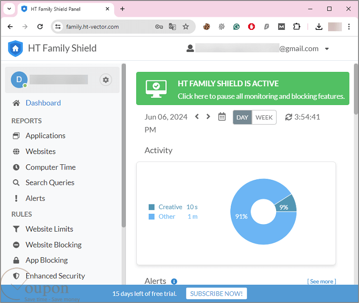359x303 pixels.
Task: Select the DAY view toggle
Action: [x=242, y=117]
